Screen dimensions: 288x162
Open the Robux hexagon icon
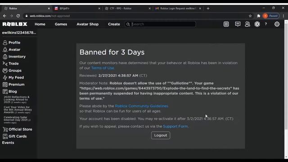tap(257, 24)
